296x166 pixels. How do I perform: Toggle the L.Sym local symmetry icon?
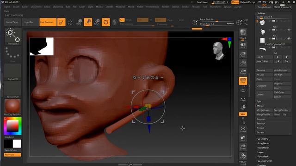pos(243,99)
